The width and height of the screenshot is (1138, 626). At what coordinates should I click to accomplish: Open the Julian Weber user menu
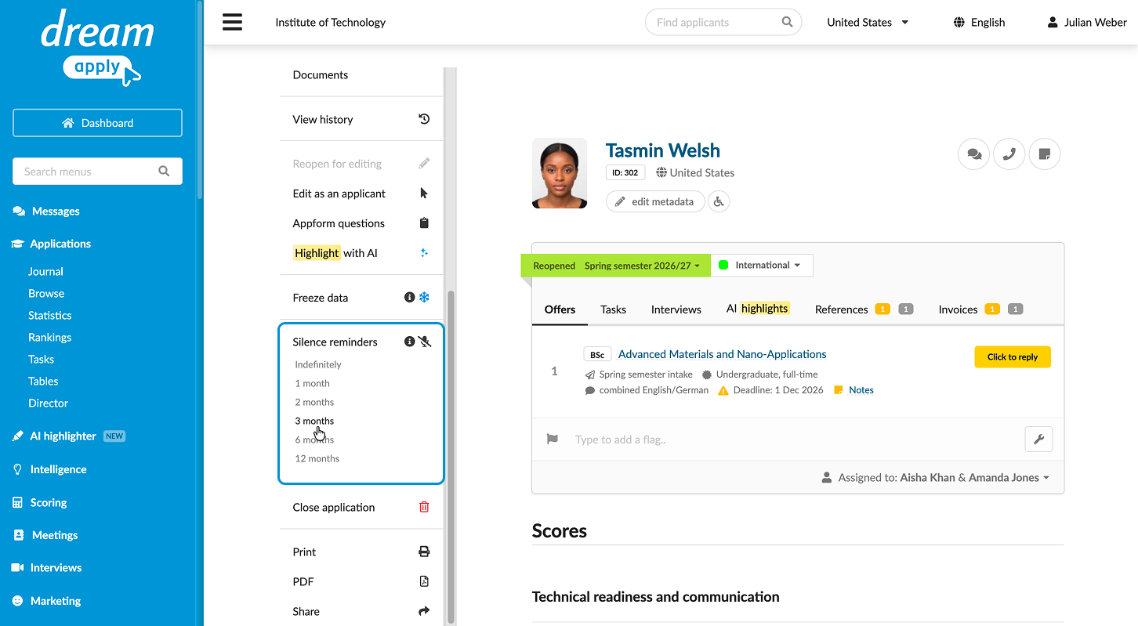click(x=1087, y=23)
